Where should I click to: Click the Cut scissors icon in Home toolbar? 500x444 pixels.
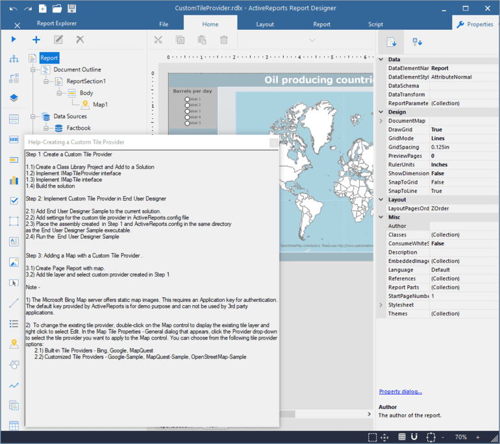[x=158, y=40]
